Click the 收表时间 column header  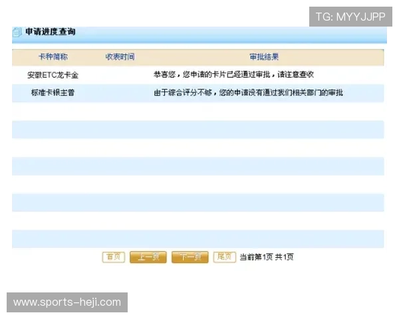click(120, 56)
